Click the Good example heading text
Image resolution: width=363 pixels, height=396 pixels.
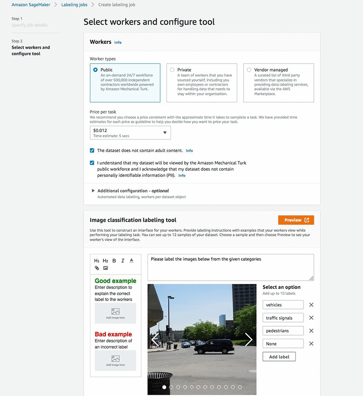pos(115,281)
